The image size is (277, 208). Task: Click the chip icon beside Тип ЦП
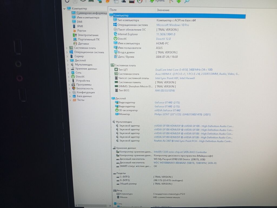point(116,70)
